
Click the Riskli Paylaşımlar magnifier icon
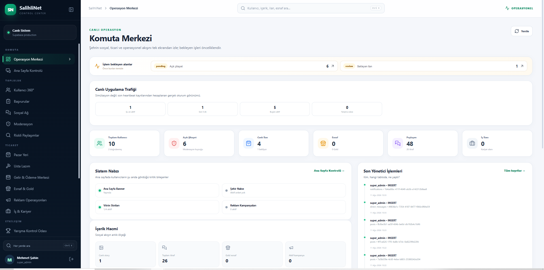point(8,135)
